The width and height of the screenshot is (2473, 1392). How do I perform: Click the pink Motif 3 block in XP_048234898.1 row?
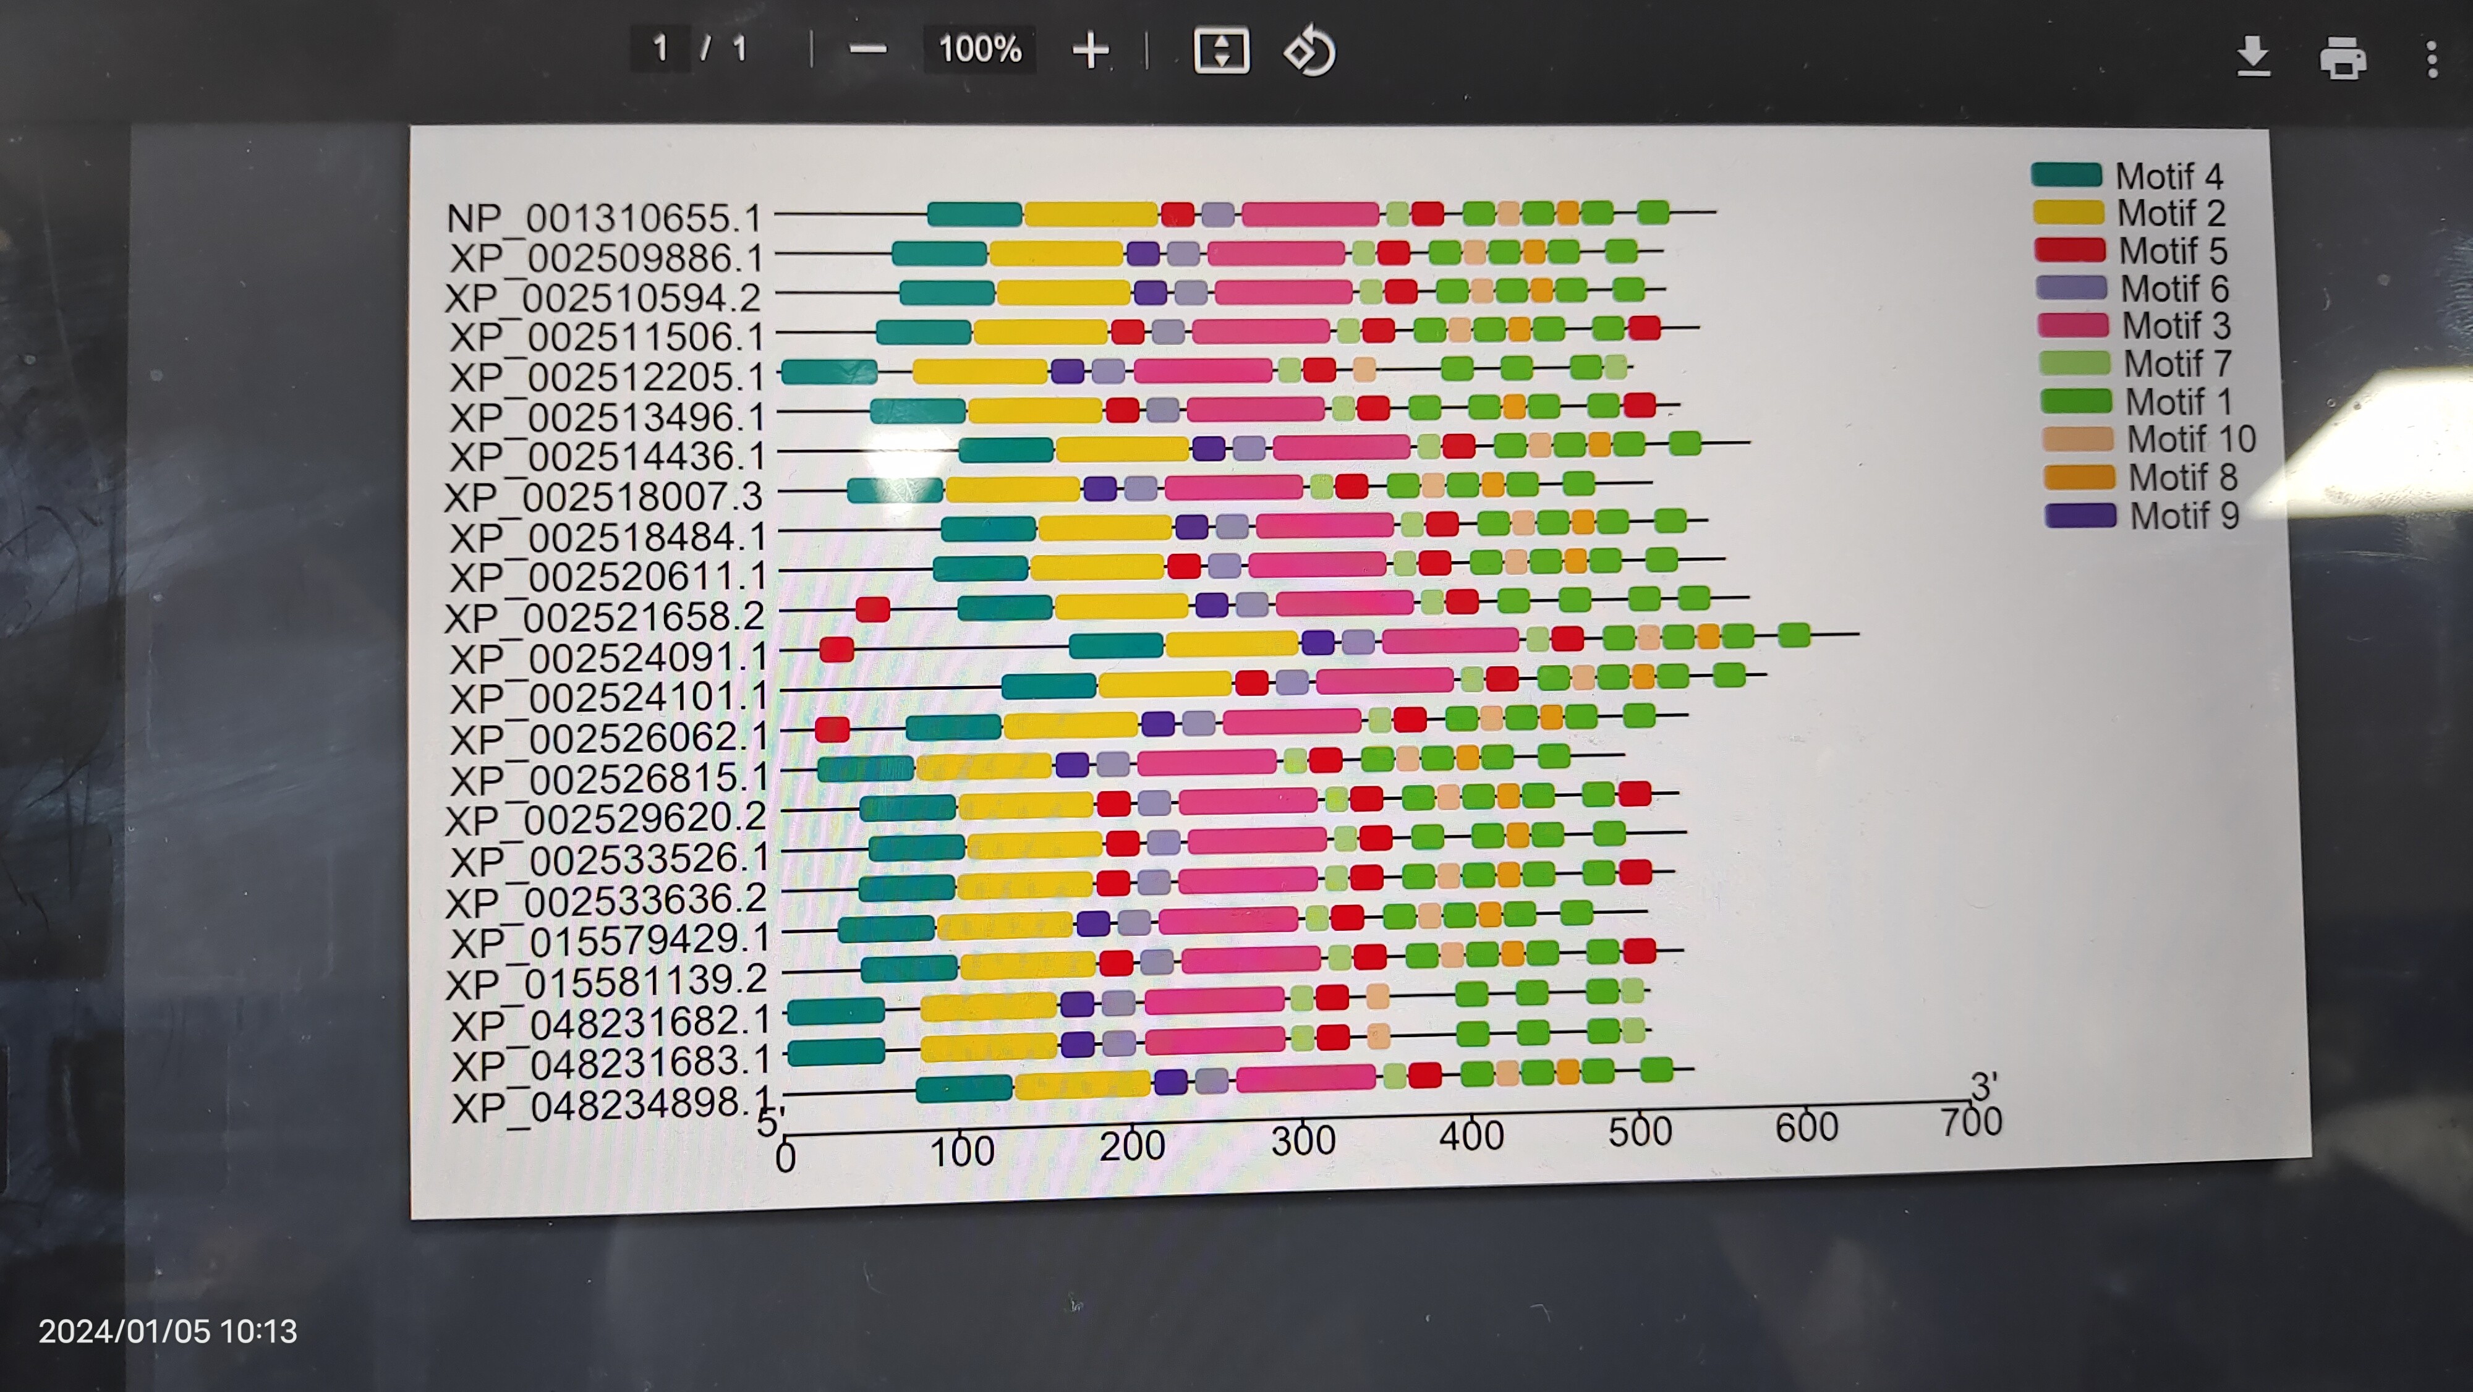[1306, 1078]
